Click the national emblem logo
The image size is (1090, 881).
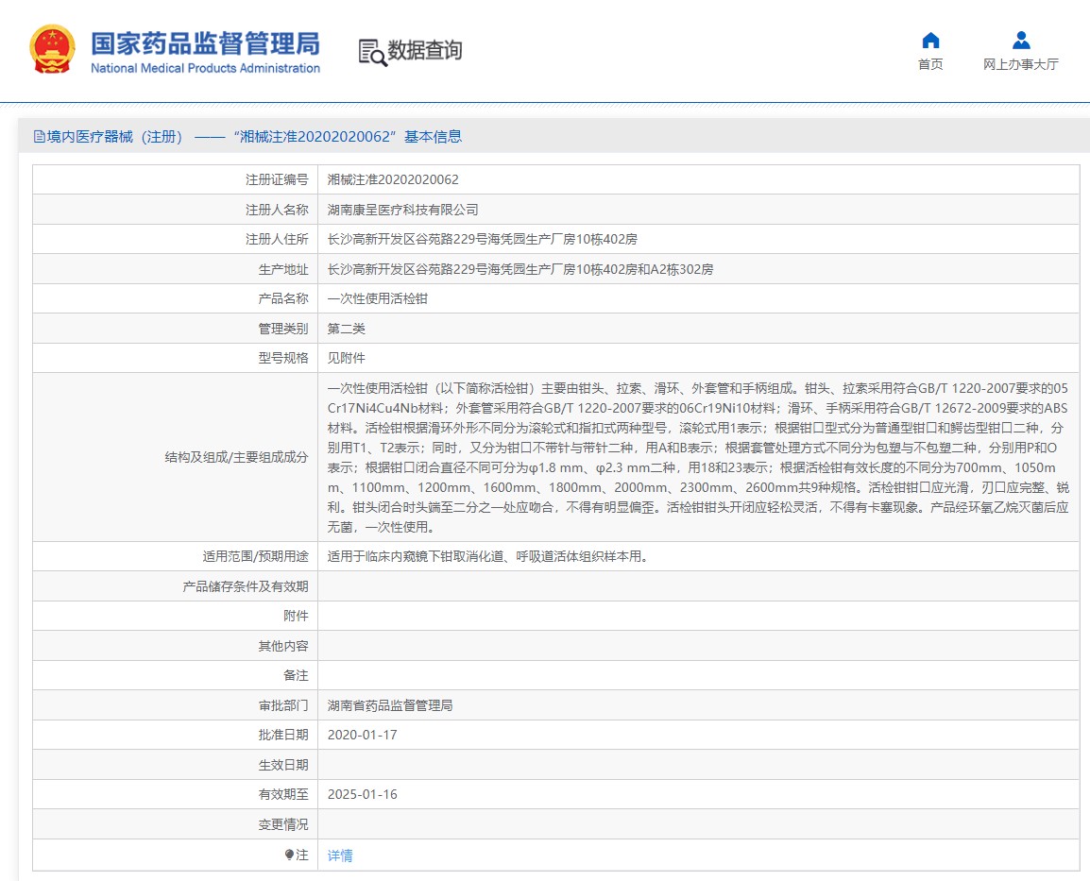click(53, 49)
